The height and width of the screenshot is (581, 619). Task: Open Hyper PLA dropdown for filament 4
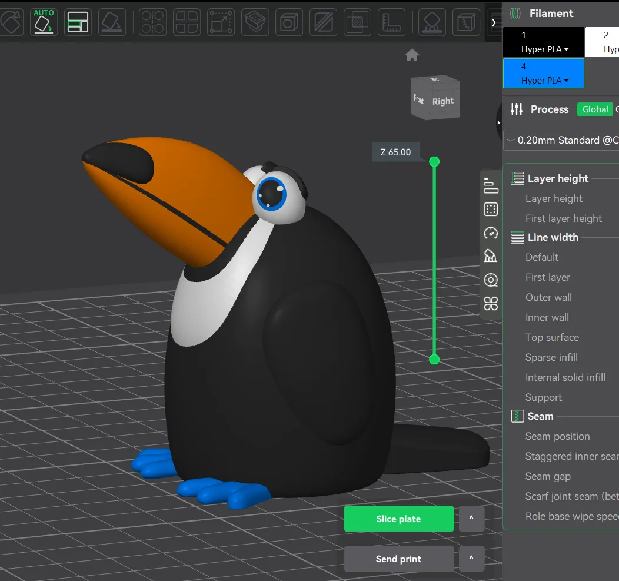pyautogui.click(x=545, y=81)
